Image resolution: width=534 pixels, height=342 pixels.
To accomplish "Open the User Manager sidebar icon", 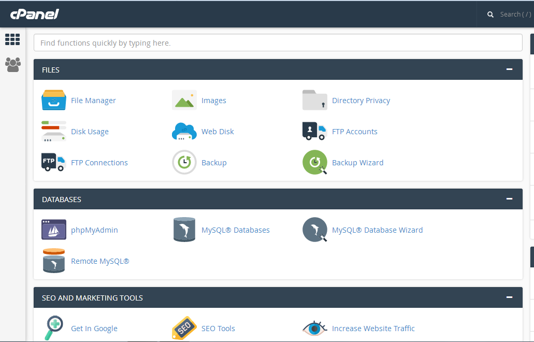I will click(x=12, y=65).
